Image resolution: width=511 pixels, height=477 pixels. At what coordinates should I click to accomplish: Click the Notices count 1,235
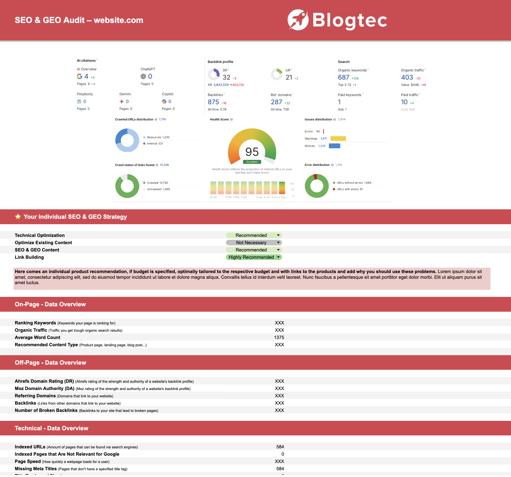(x=322, y=146)
